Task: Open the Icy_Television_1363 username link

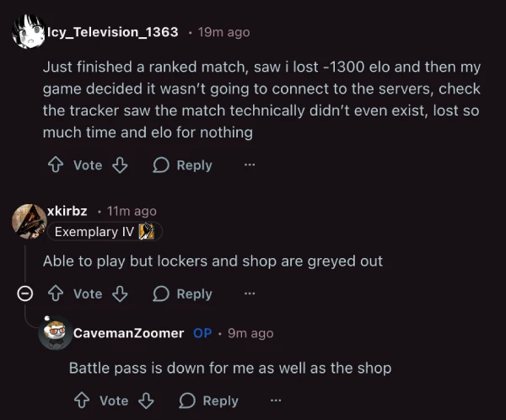Action: point(112,32)
